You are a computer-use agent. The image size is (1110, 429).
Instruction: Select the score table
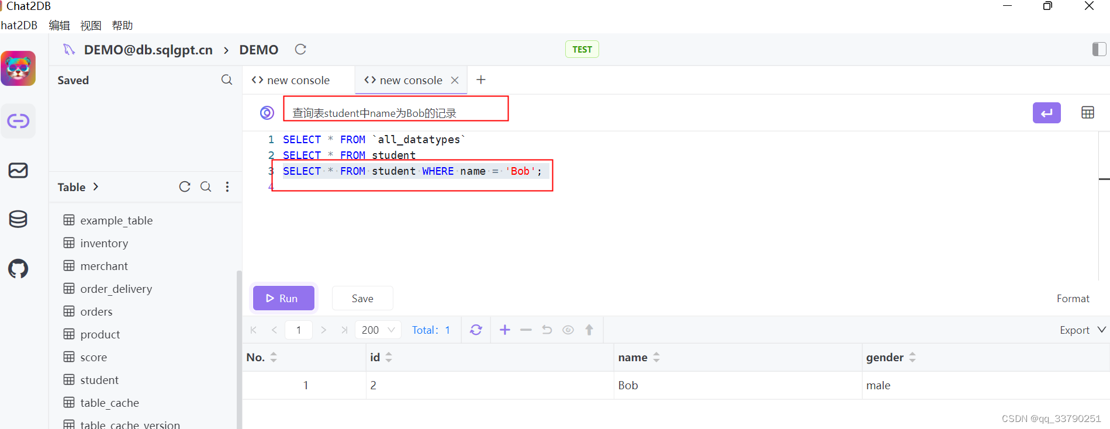coord(94,357)
